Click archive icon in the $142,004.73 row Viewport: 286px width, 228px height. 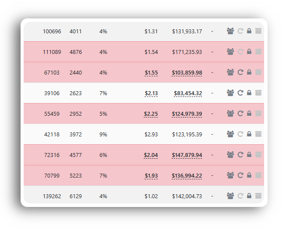coord(258,196)
